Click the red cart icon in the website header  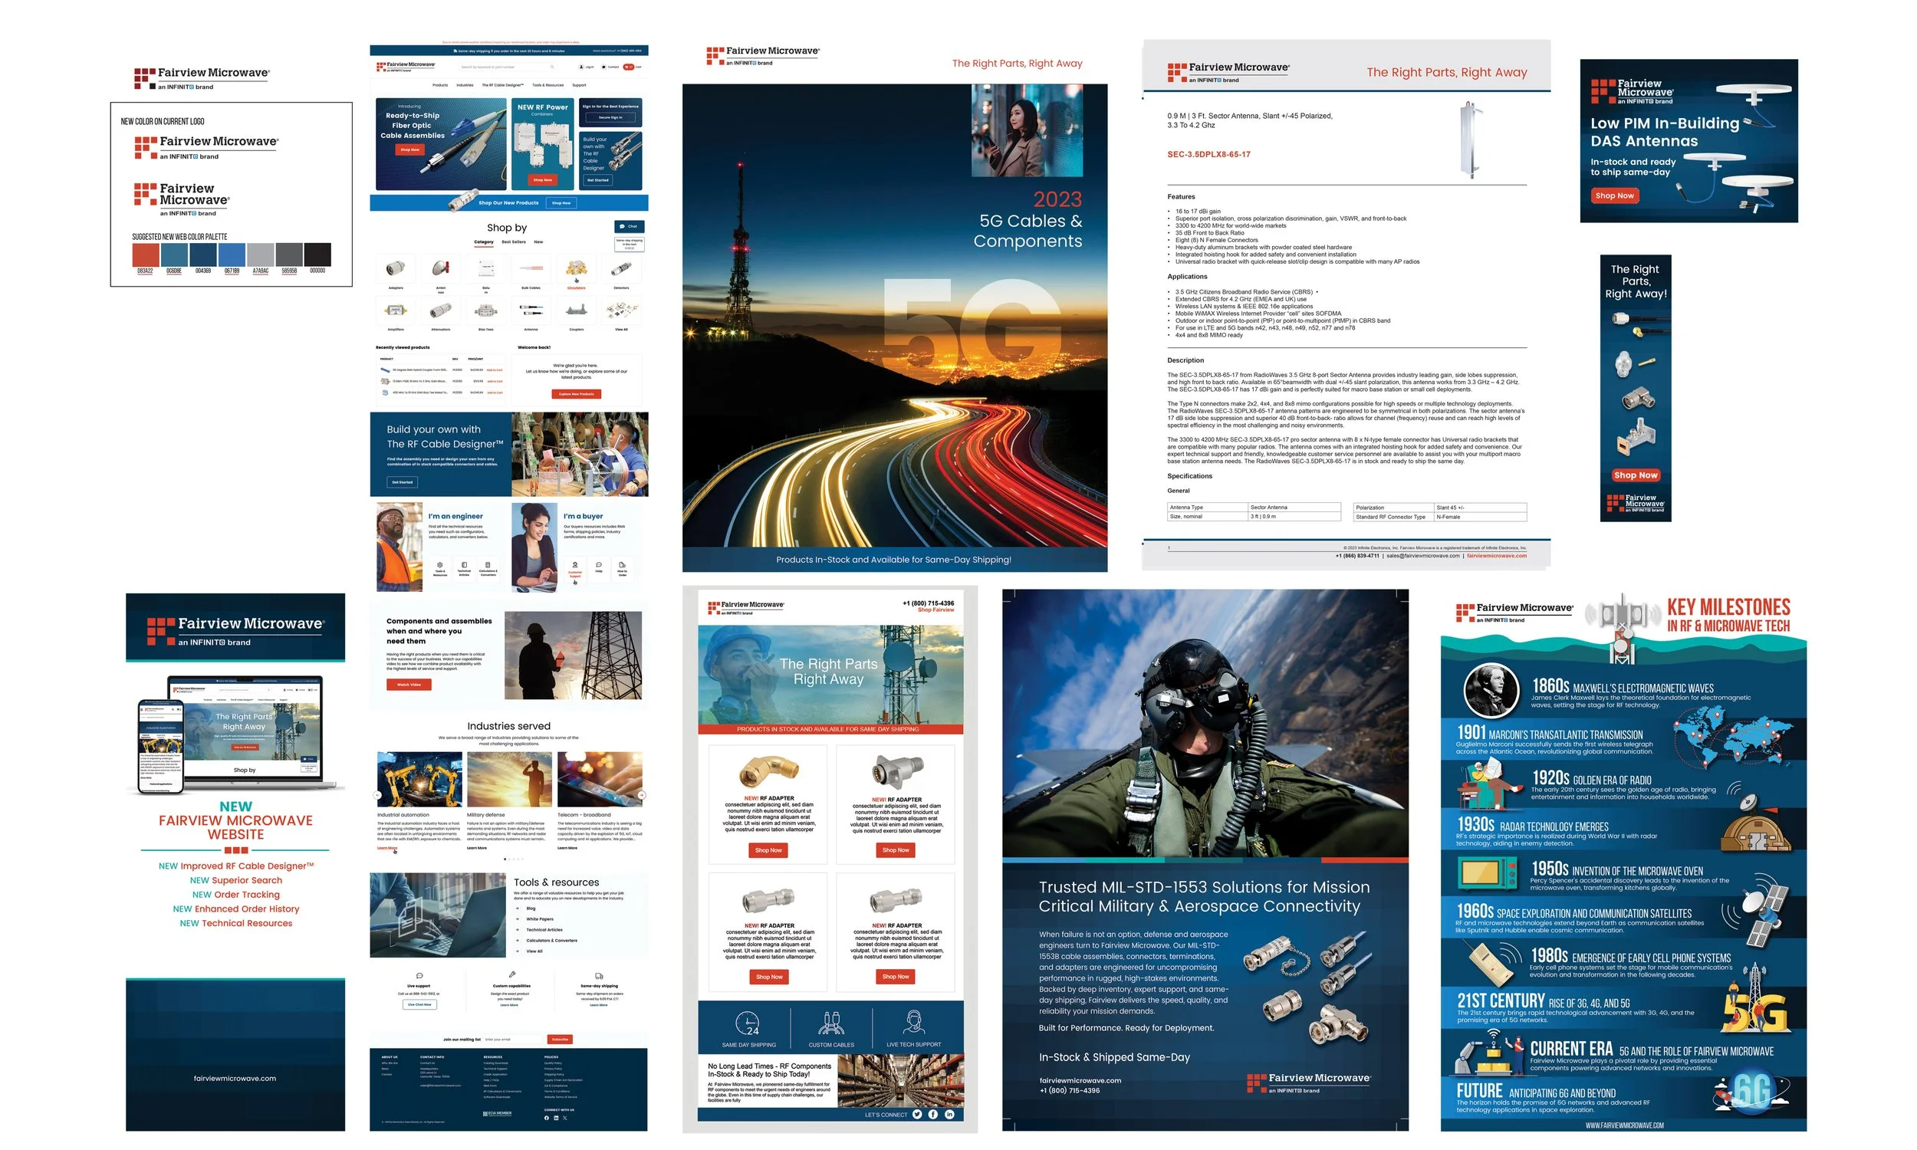pos(628,67)
